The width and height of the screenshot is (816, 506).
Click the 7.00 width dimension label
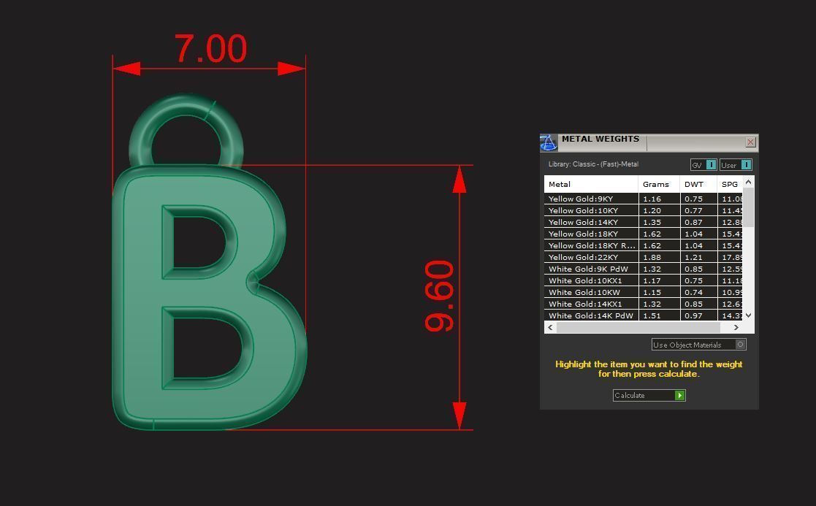click(x=210, y=48)
